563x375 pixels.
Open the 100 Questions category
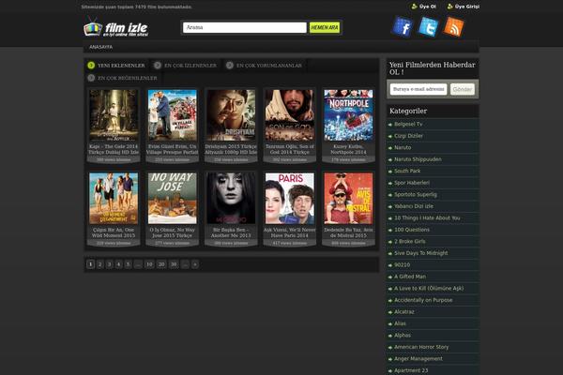coord(412,230)
